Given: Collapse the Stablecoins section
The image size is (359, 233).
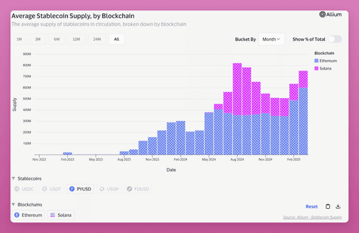Looking at the screenshot, I should click(x=13, y=178).
